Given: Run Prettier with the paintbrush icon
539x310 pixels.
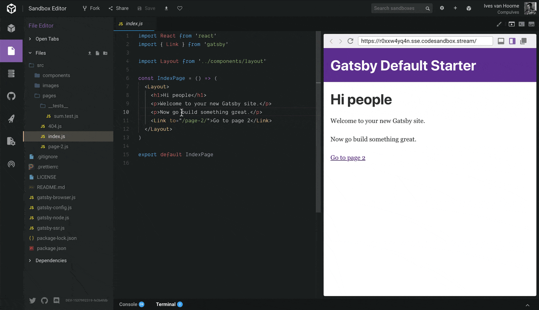Looking at the screenshot, I should (499, 24).
